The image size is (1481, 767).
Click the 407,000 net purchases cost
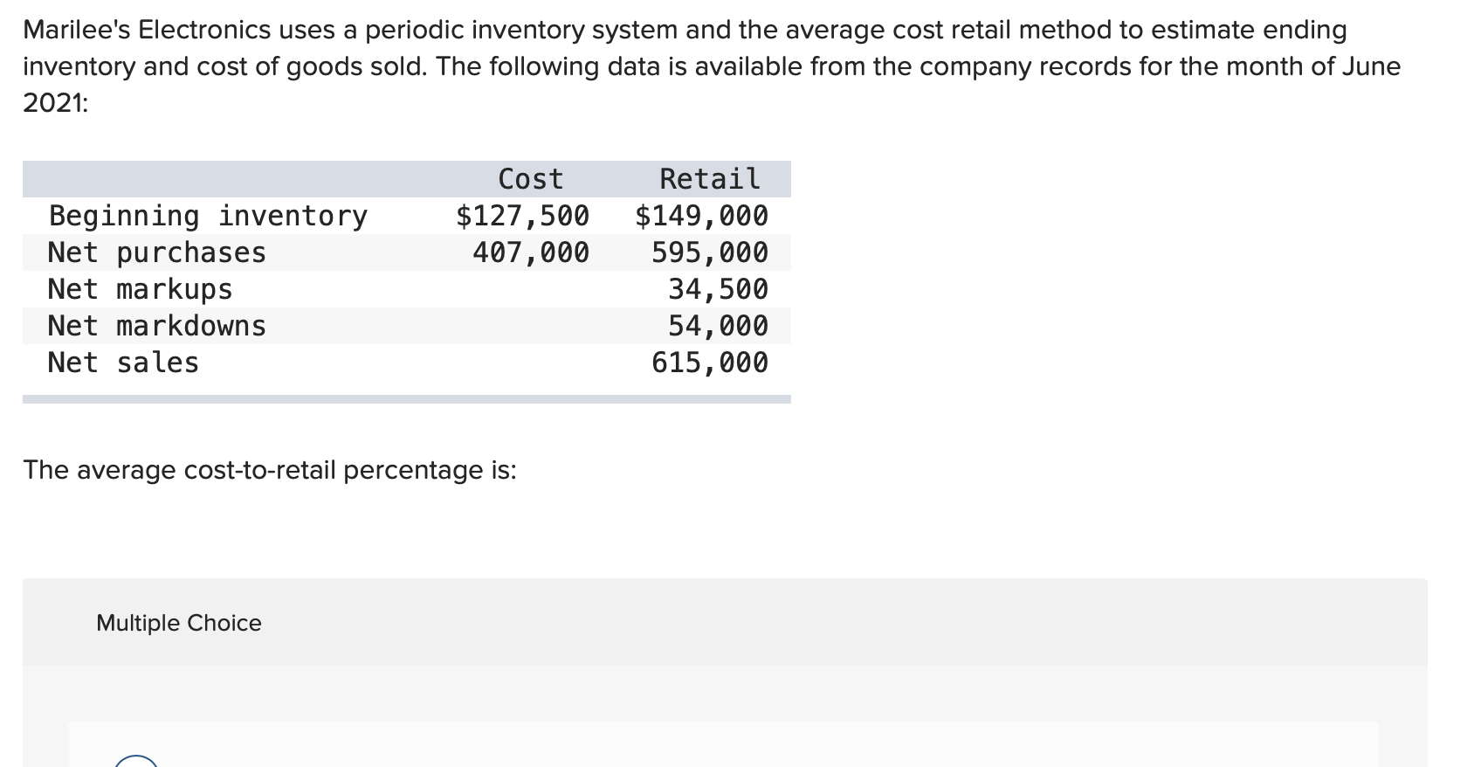click(531, 252)
